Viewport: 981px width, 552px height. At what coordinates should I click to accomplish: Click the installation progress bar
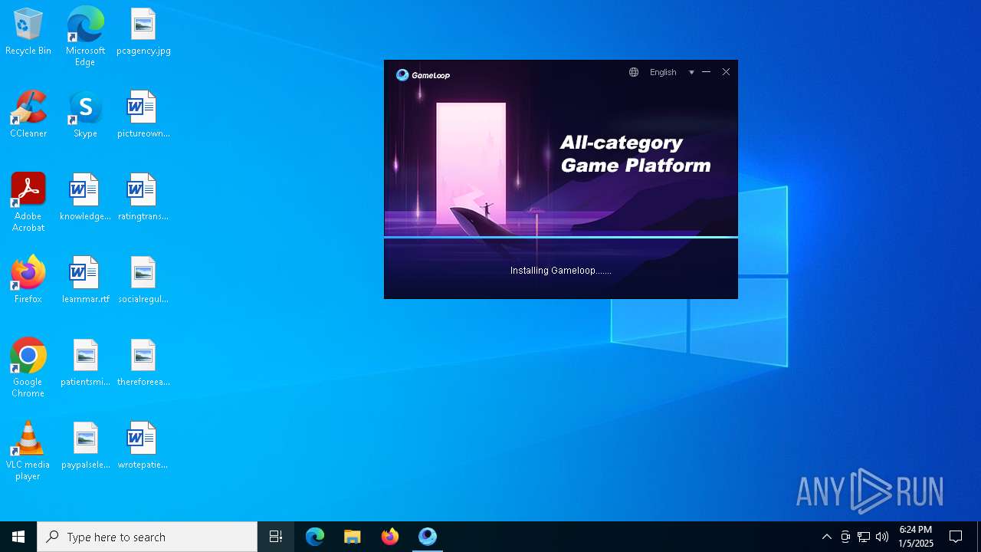pos(561,238)
